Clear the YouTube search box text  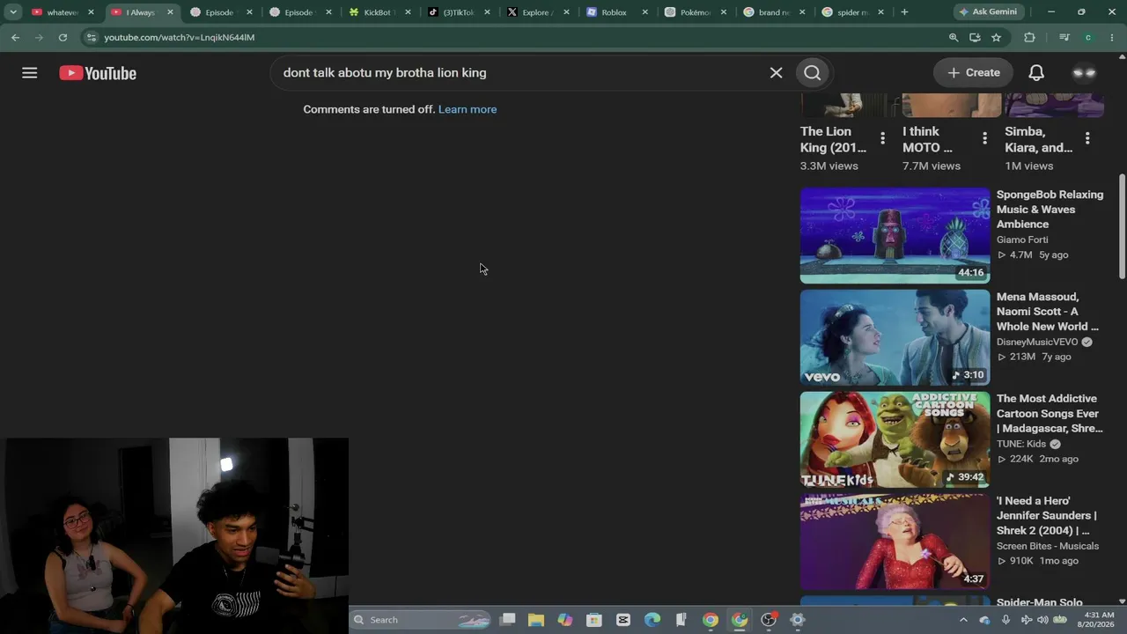click(776, 73)
